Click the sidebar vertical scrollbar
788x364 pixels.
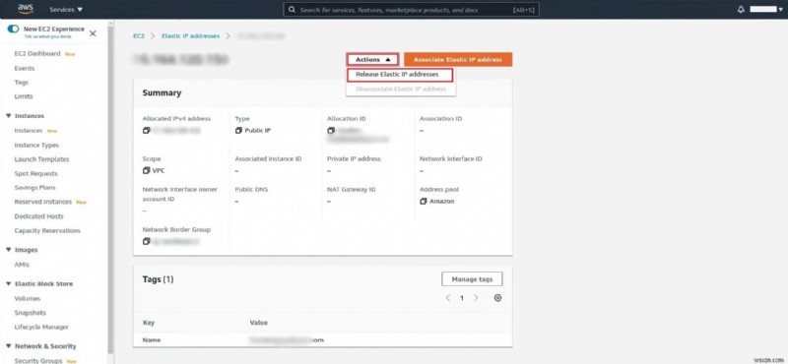(x=110, y=191)
